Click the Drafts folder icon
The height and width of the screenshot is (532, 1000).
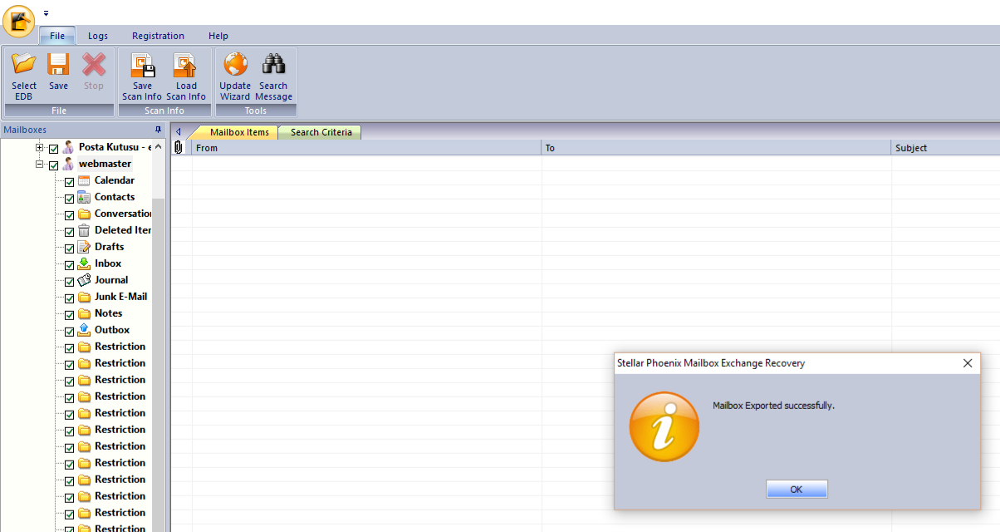[84, 247]
